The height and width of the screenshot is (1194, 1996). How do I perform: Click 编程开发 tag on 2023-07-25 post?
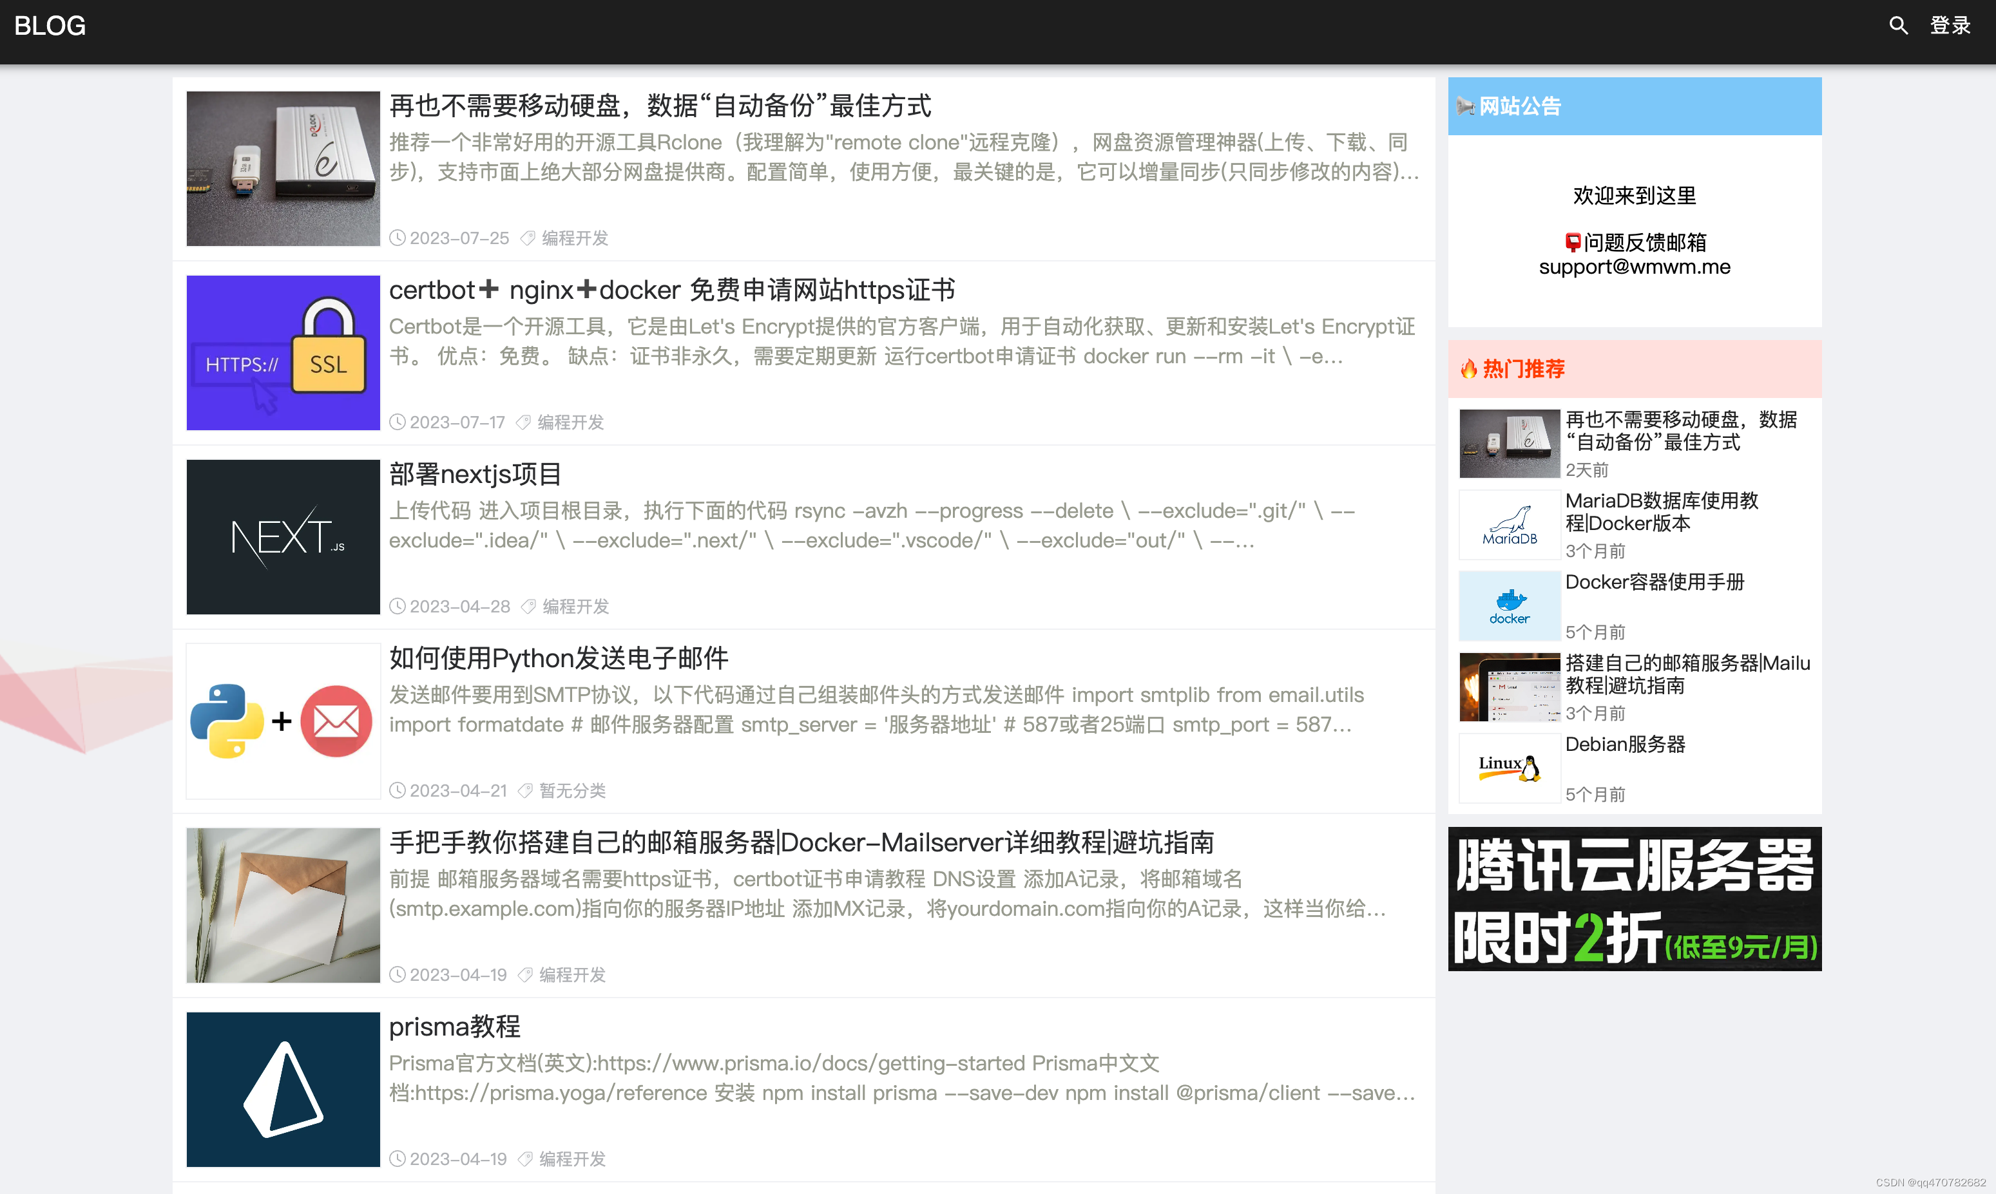[x=575, y=238]
